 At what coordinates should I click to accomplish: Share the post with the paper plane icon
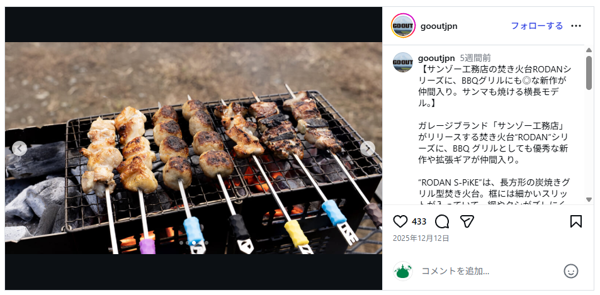point(467,221)
